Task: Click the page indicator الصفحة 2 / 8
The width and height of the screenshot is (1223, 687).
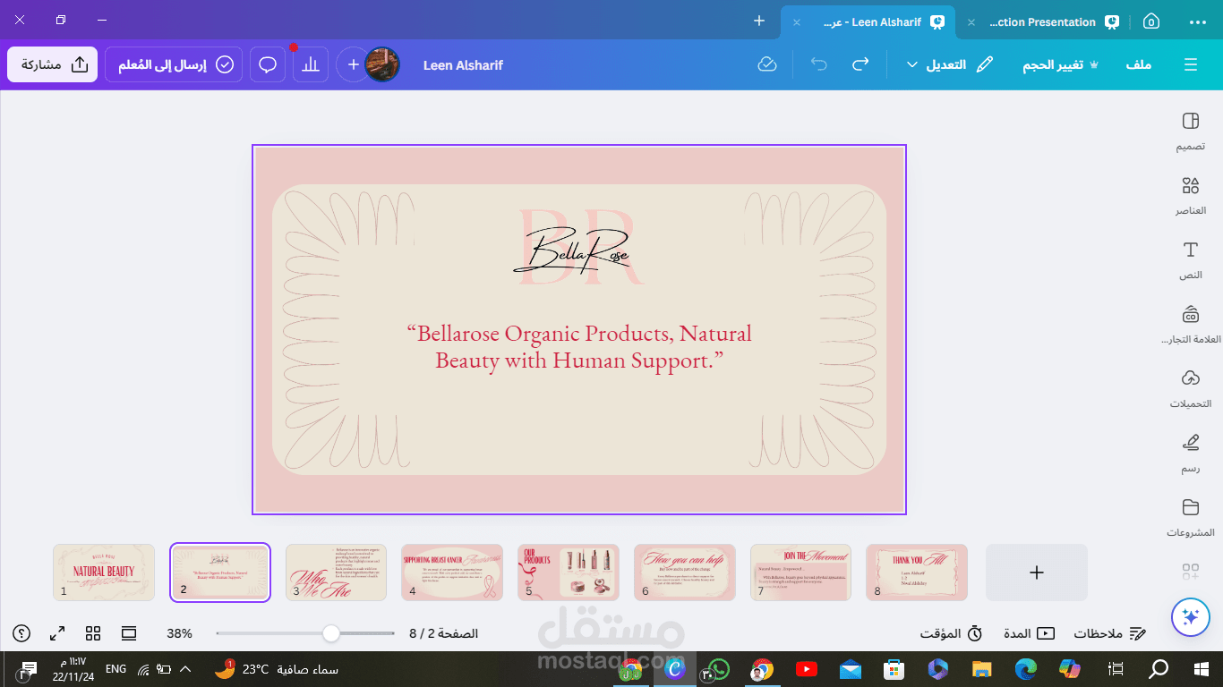Action: (x=444, y=633)
